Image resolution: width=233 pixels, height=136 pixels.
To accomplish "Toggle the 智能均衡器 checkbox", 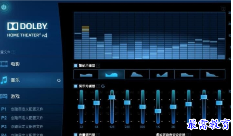I will 76,66.
